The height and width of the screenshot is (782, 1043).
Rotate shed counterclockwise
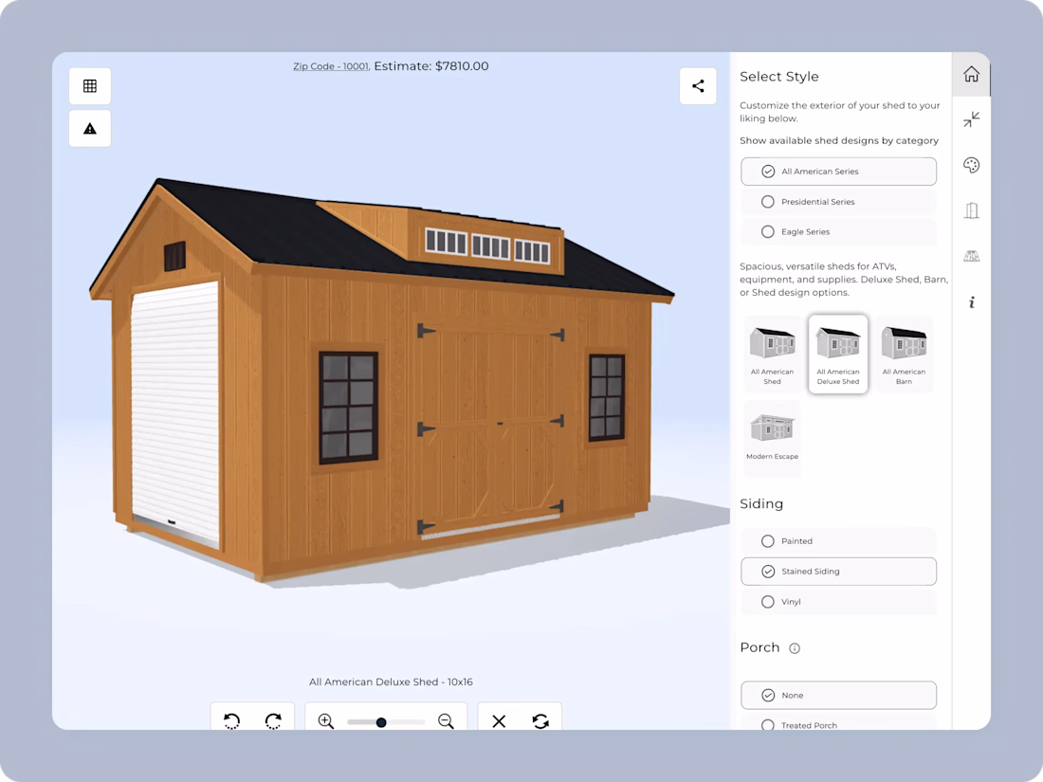(x=231, y=721)
